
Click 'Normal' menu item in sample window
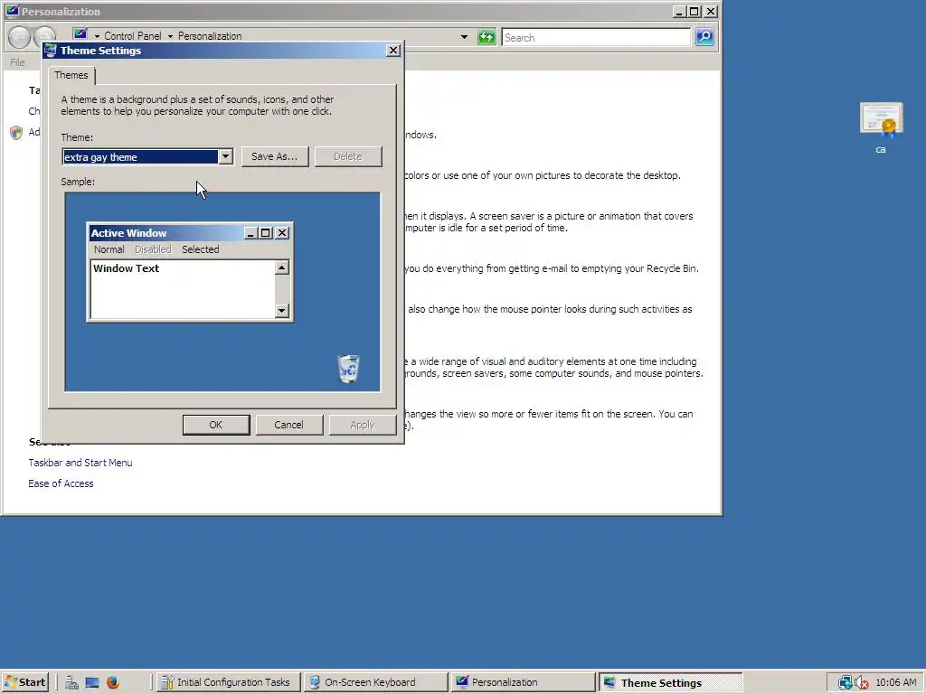point(109,249)
